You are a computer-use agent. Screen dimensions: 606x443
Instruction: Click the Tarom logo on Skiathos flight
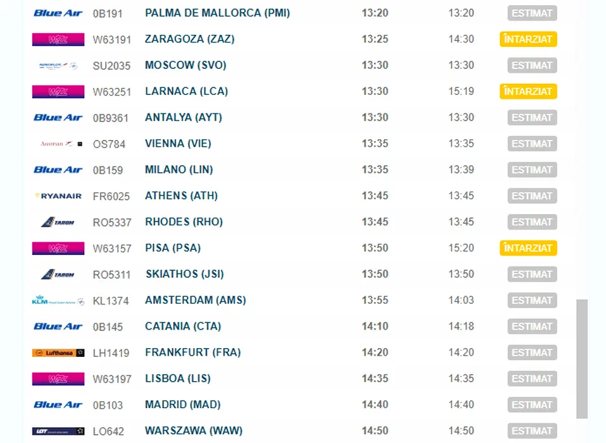(58, 274)
